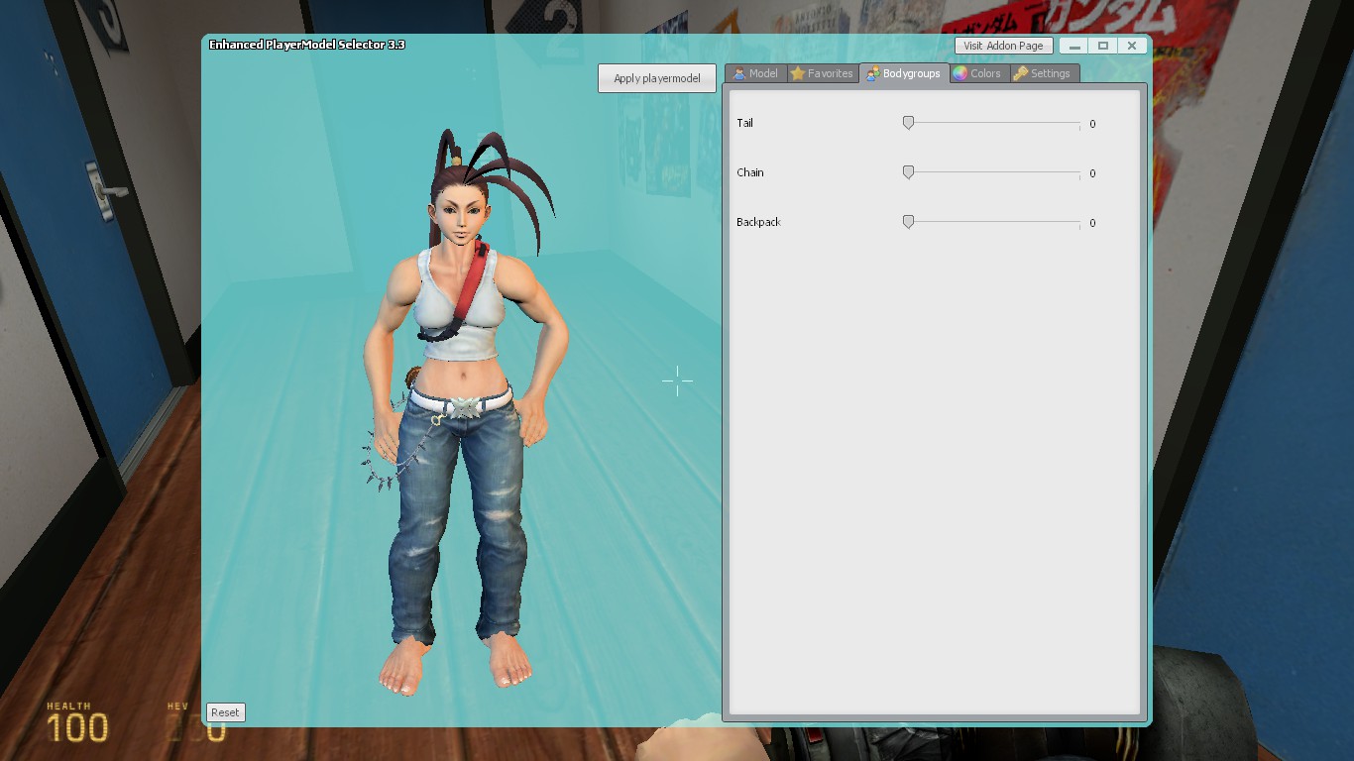
Task: Click the Favorites star icon
Action: coord(797,73)
